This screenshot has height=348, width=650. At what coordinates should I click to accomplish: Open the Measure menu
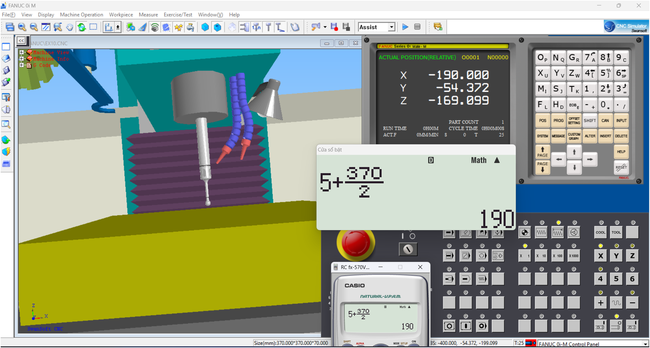click(148, 15)
